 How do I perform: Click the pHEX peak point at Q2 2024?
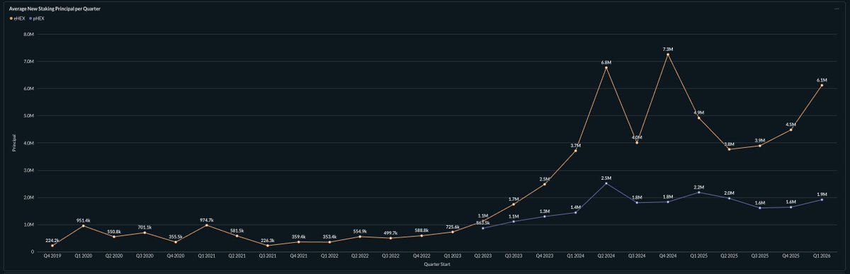(606, 183)
